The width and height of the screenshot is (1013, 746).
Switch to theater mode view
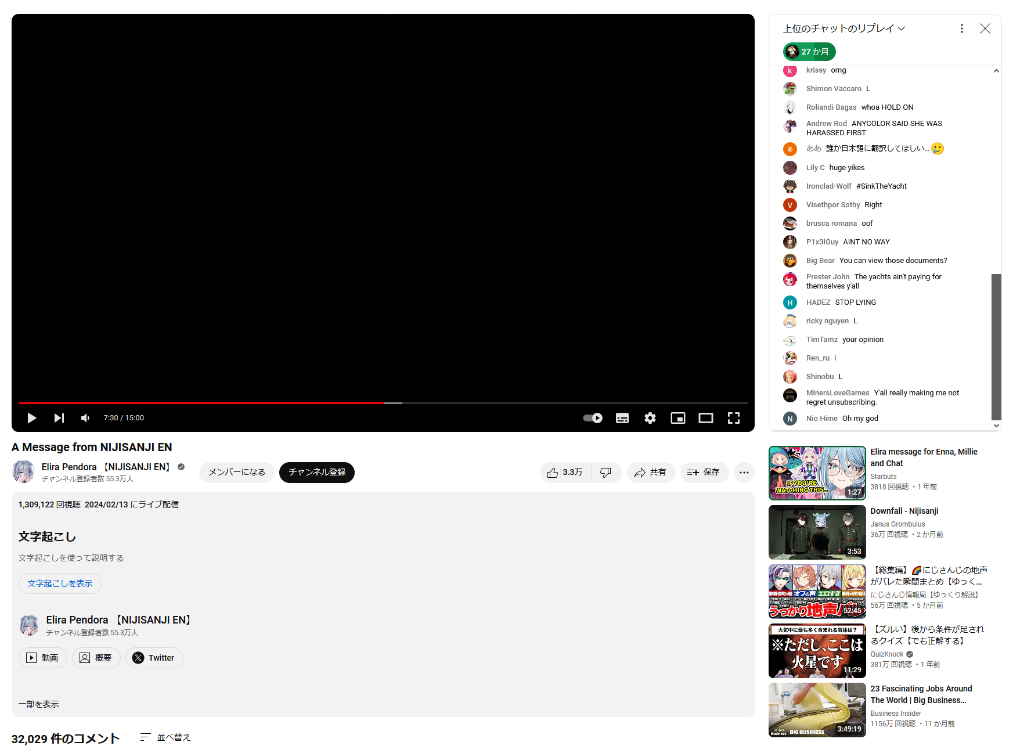(706, 418)
